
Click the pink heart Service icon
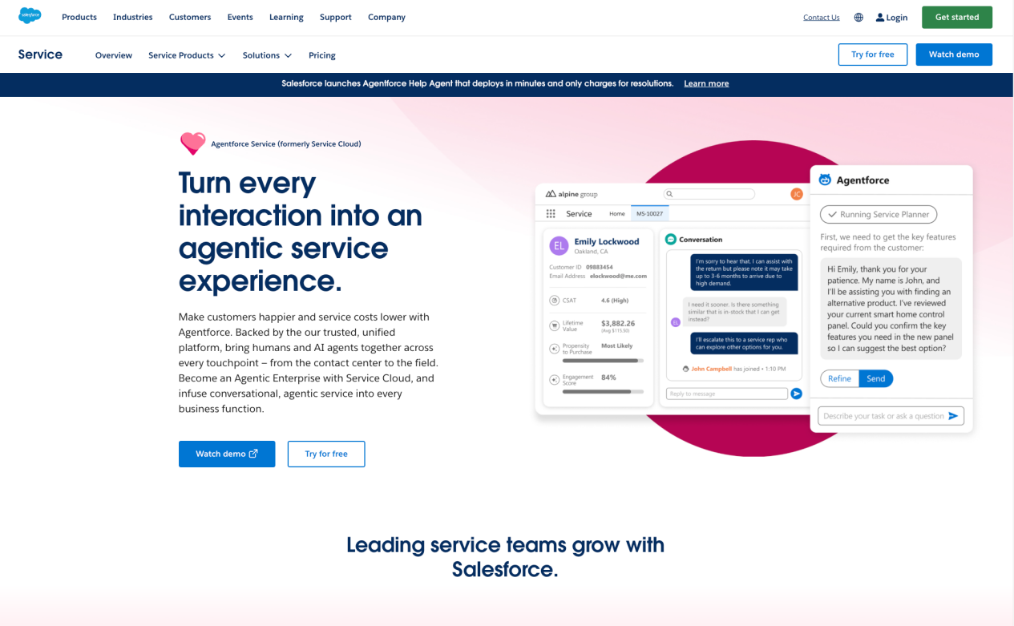coord(192,143)
